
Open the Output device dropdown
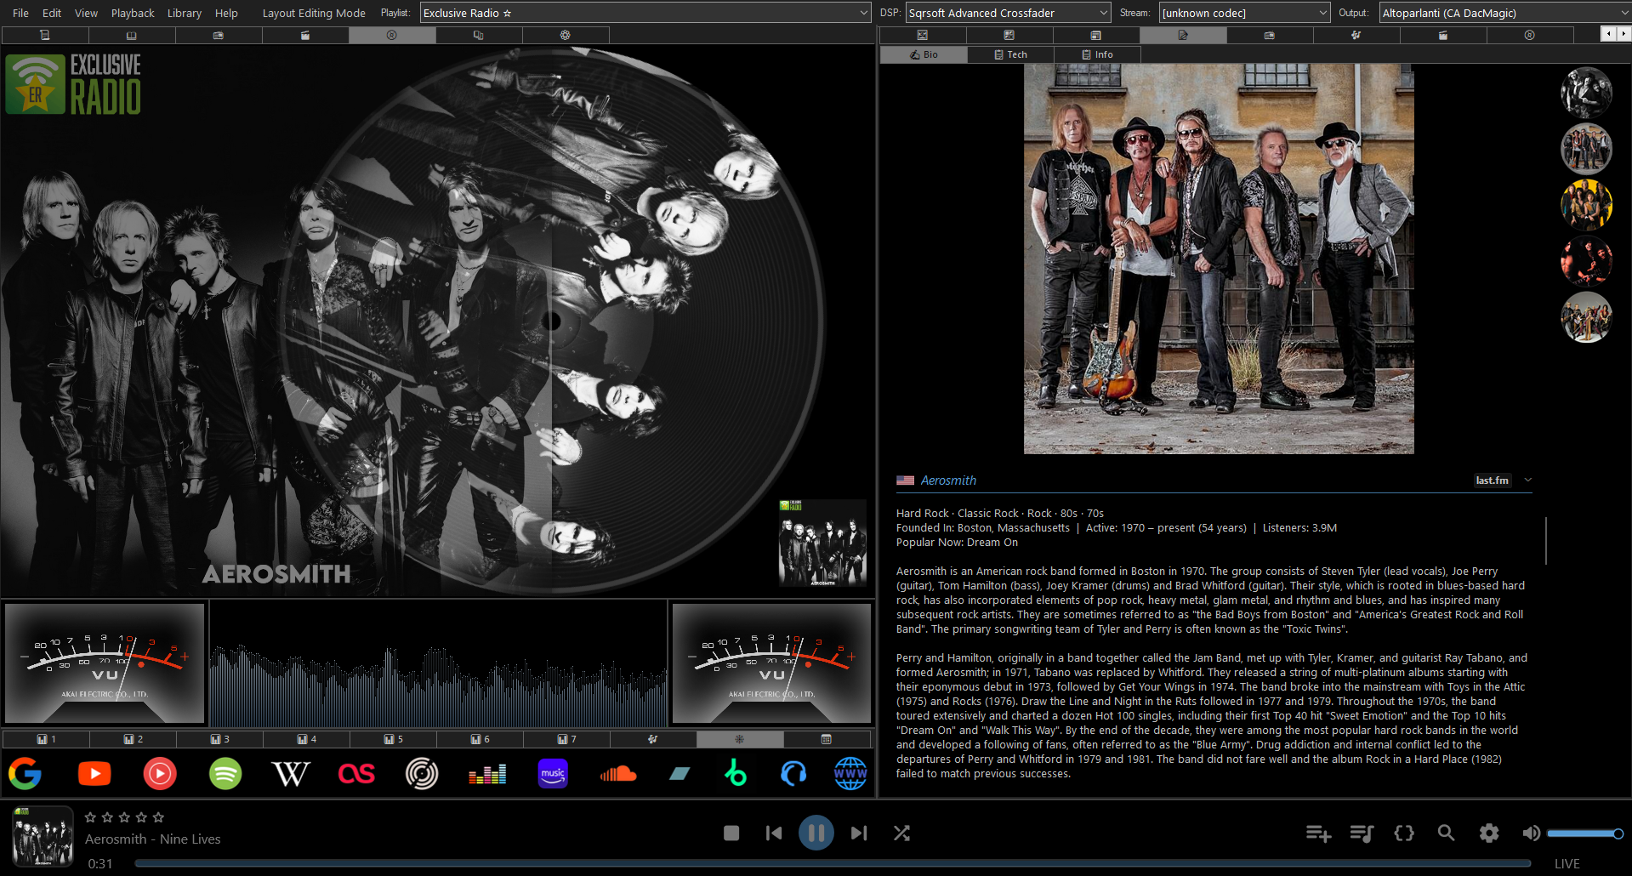[1505, 13]
